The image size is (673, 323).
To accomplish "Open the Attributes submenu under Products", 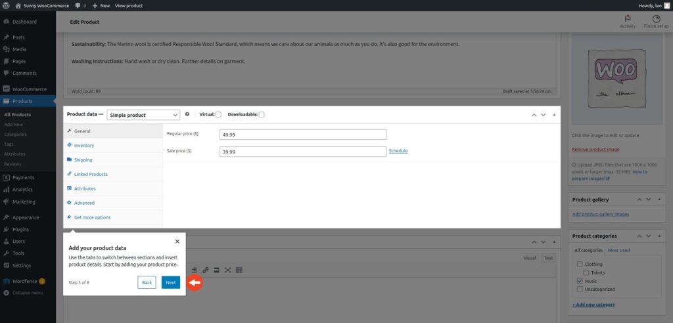I will [x=14, y=154].
